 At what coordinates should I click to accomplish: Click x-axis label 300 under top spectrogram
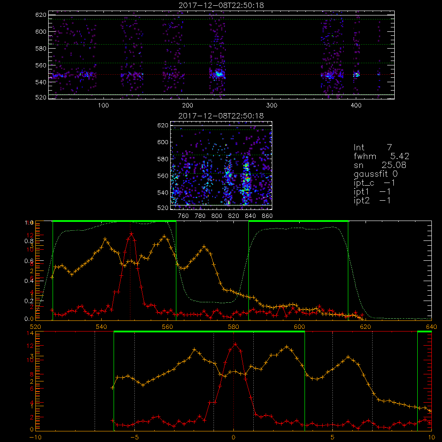(x=272, y=106)
